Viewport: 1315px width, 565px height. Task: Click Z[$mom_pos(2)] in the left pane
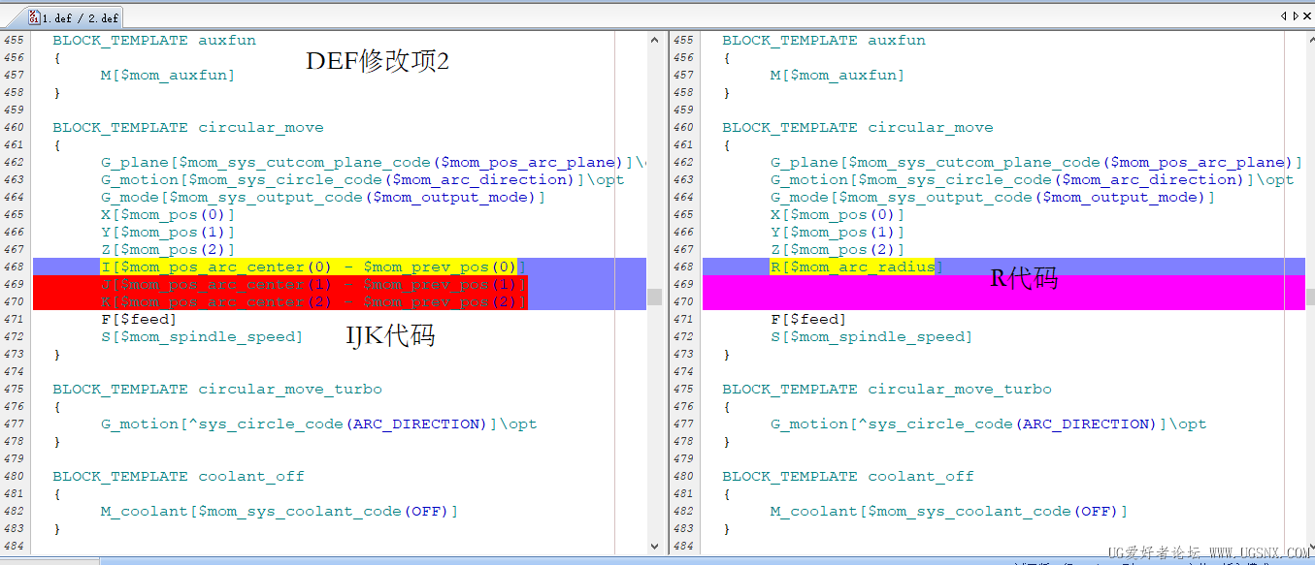tap(168, 249)
